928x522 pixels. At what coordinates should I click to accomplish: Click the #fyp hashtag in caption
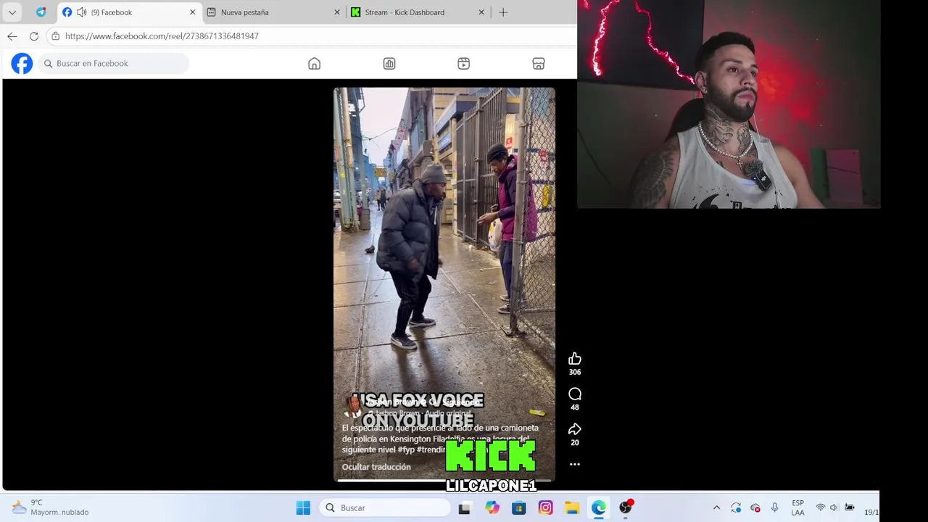(x=406, y=449)
